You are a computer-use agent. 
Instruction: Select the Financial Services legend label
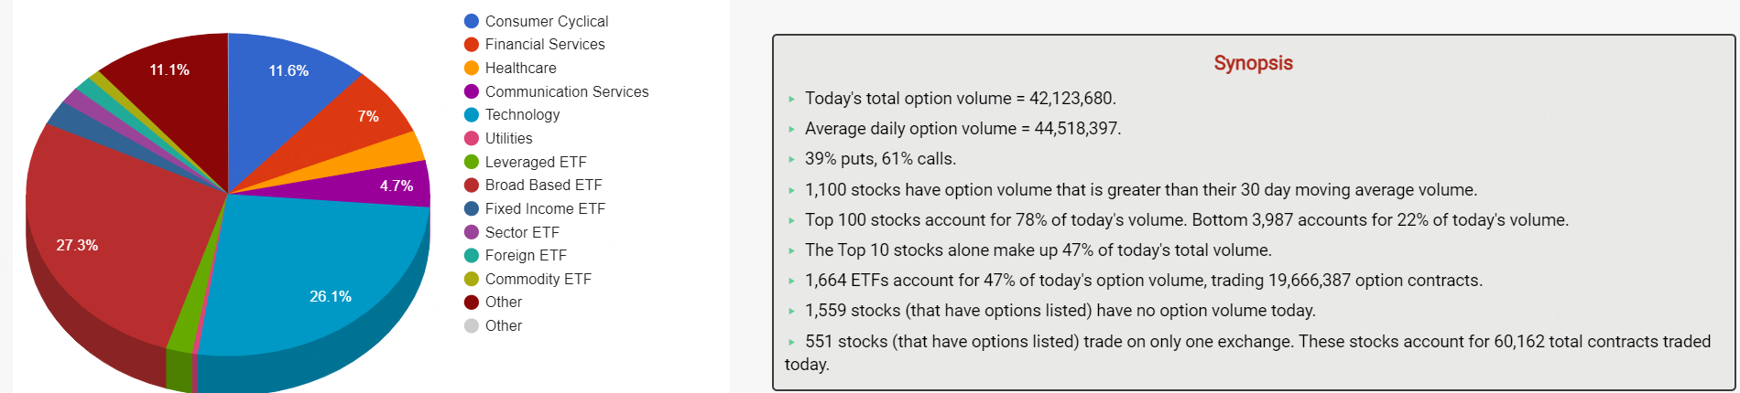pos(545,44)
